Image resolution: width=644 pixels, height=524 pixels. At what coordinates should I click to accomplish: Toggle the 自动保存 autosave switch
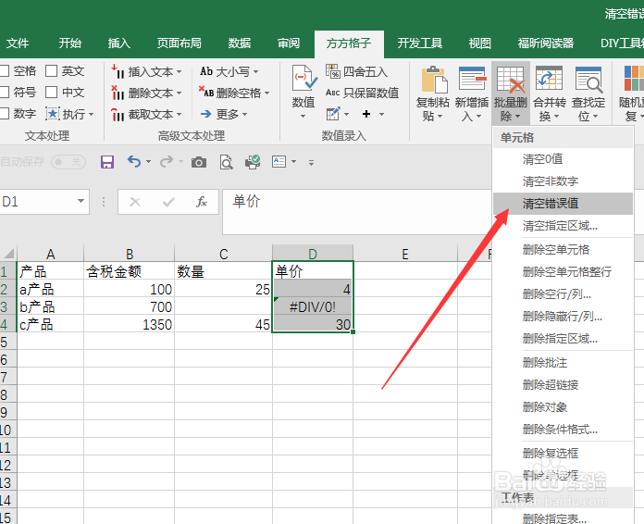coord(68,162)
